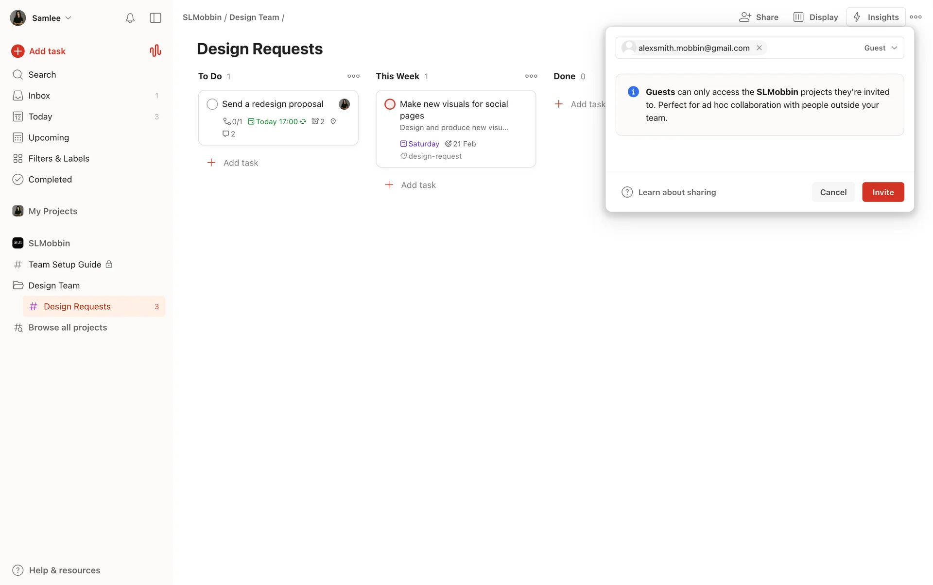
Task: Click the email invite input field
Action: [812, 48]
